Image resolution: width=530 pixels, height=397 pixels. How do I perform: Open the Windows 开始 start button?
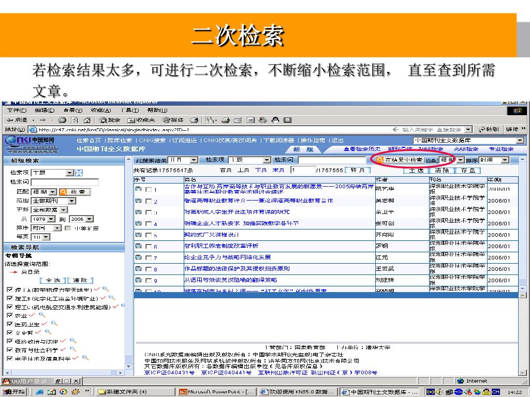(x=14, y=392)
